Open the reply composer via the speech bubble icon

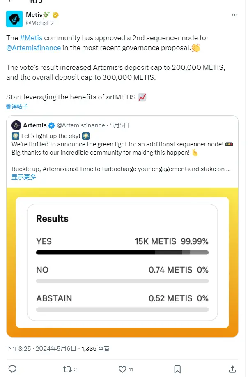(x=12, y=369)
